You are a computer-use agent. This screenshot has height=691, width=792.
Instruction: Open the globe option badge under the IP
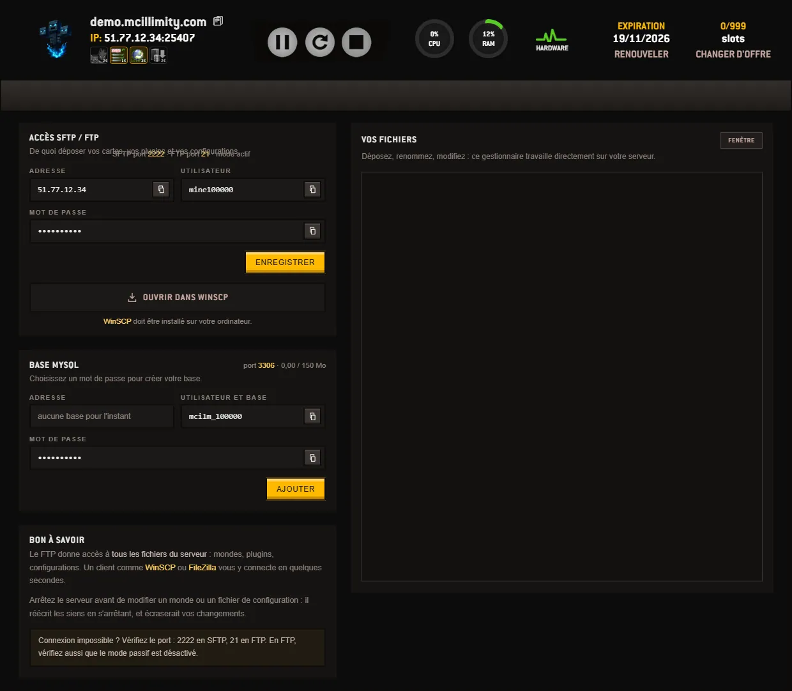pyautogui.click(x=139, y=56)
